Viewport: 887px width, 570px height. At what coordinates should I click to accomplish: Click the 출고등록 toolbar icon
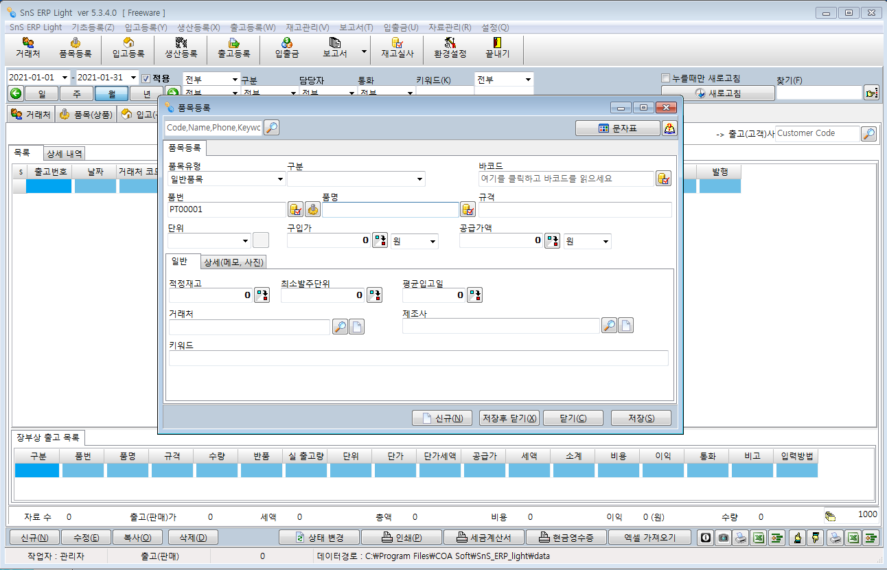pos(233,48)
